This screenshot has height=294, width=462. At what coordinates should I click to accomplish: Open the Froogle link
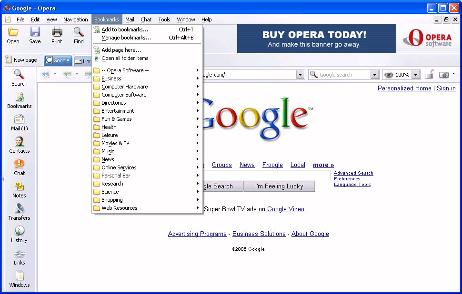pyautogui.click(x=272, y=165)
